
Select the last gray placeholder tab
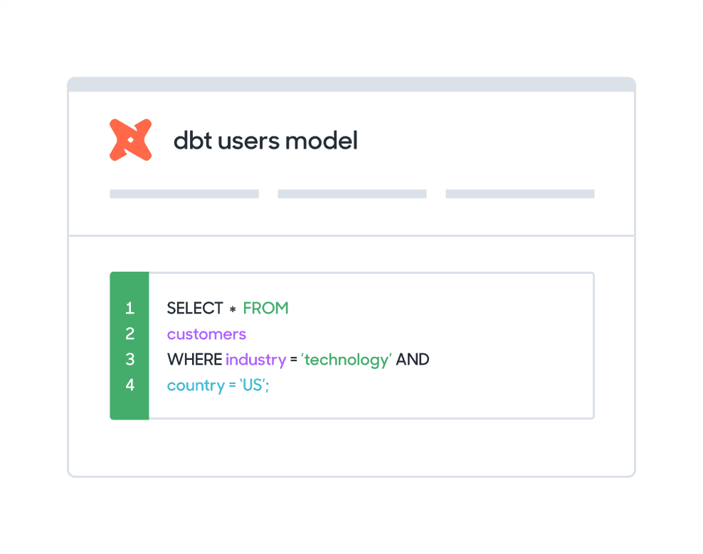(x=520, y=193)
